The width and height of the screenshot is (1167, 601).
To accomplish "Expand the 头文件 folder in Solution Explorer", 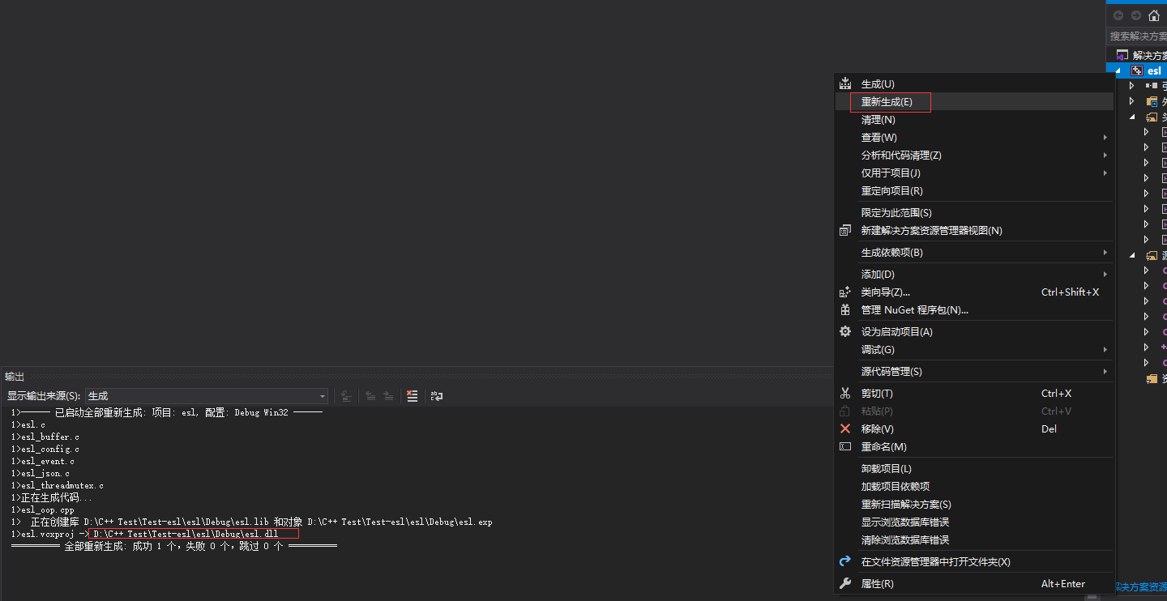I will coord(1132,116).
